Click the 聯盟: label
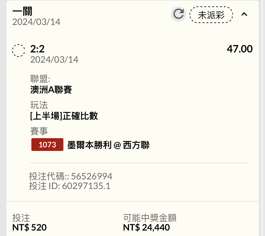This screenshot has height=236, width=265. (40, 79)
